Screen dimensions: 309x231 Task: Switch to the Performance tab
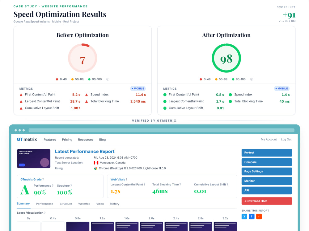(x=44, y=204)
